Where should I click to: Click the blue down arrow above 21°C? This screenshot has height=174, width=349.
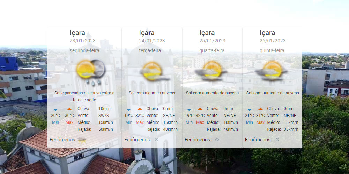pos(249,109)
